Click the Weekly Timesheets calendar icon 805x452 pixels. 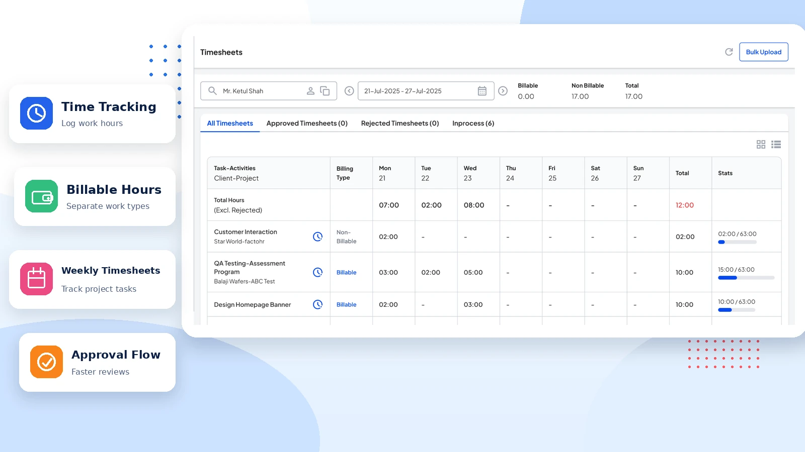pos(36,279)
